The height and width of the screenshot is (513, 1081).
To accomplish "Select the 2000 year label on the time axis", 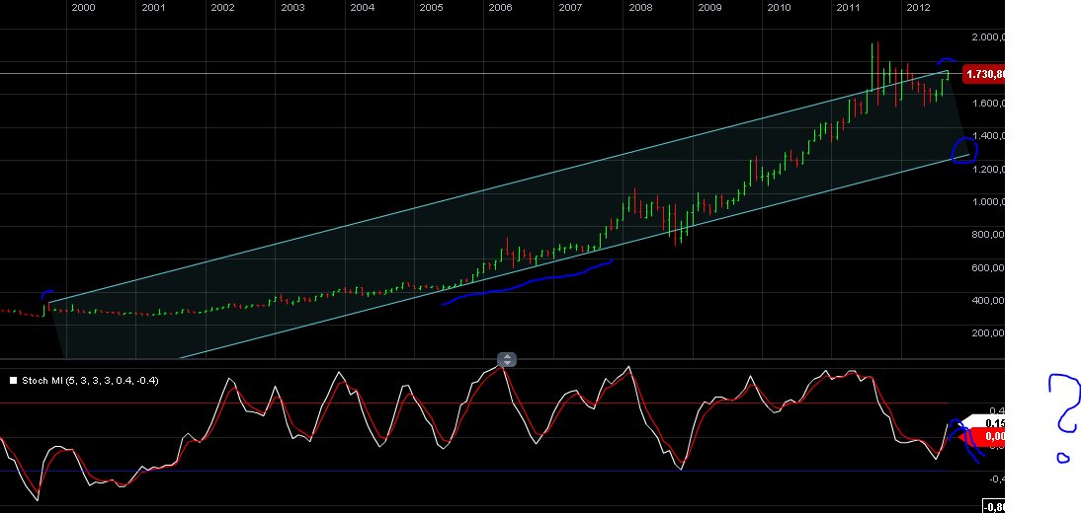I will [x=84, y=8].
